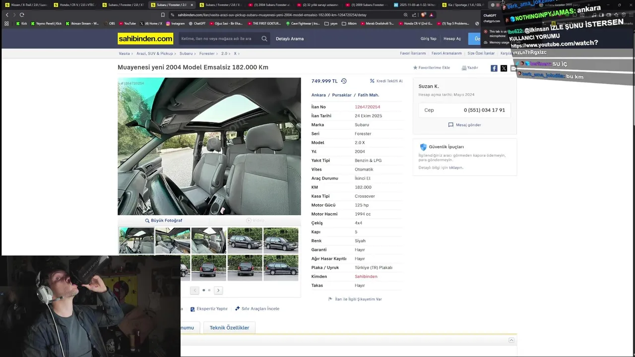This screenshot has height=357, width=635.
Task: Click the price 749.999 TL
Action: [324, 81]
